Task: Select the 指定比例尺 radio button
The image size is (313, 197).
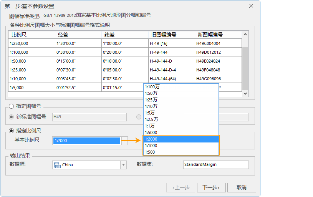Action: [11, 130]
